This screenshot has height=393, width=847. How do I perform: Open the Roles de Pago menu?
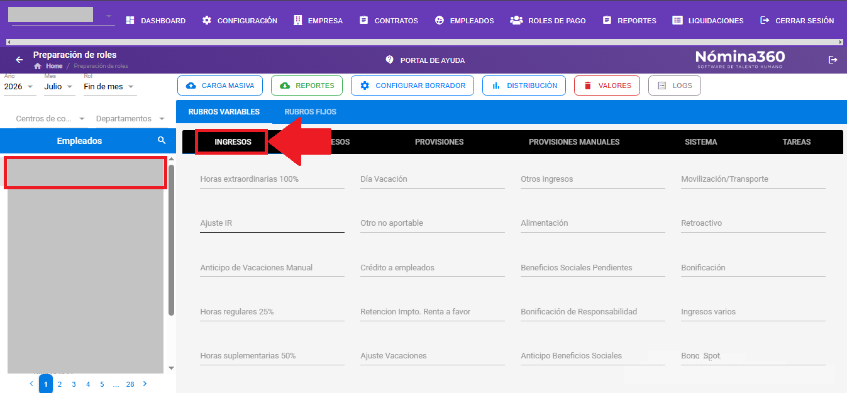pyautogui.click(x=548, y=21)
